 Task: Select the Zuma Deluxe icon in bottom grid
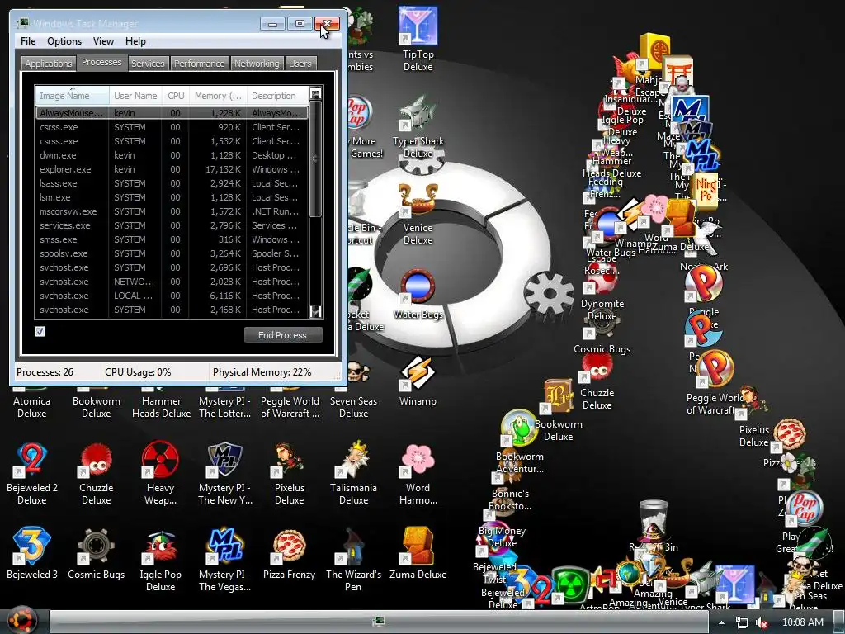418,554
